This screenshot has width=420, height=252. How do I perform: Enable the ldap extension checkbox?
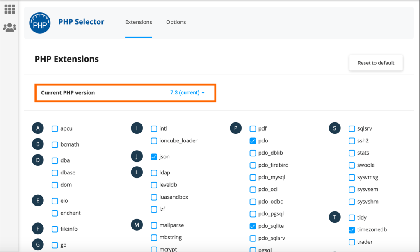click(154, 173)
